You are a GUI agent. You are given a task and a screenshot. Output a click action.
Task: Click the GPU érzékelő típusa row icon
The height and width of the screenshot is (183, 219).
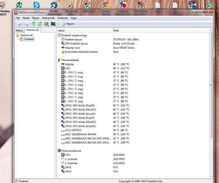[63, 43]
